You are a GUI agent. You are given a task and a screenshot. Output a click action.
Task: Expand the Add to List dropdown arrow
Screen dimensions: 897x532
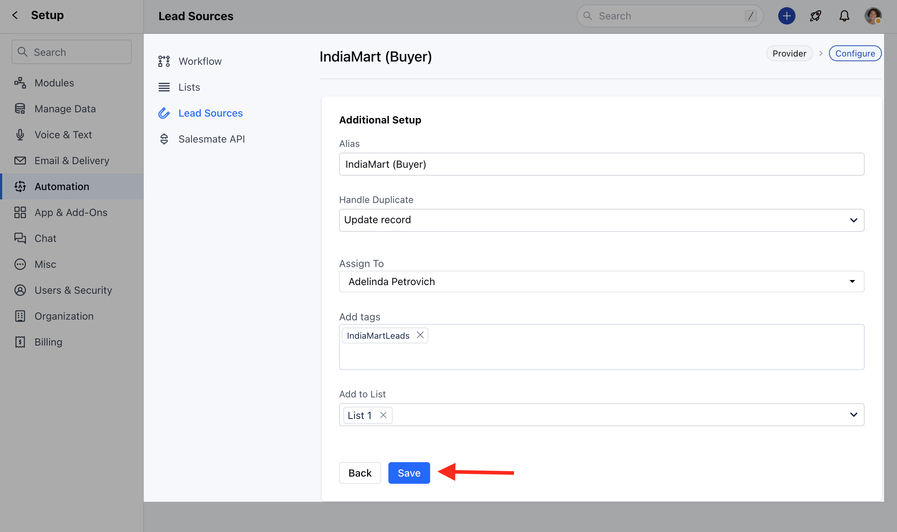(x=853, y=415)
